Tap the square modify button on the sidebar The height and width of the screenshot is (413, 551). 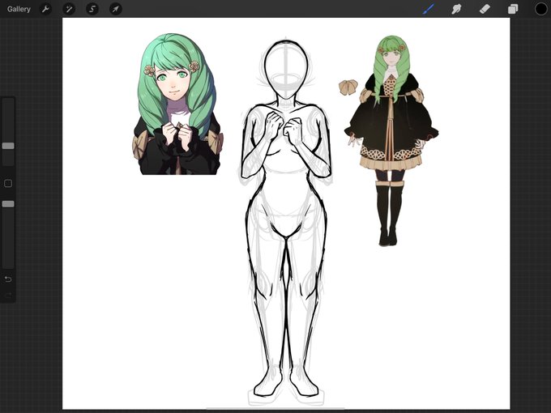[x=8, y=183]
